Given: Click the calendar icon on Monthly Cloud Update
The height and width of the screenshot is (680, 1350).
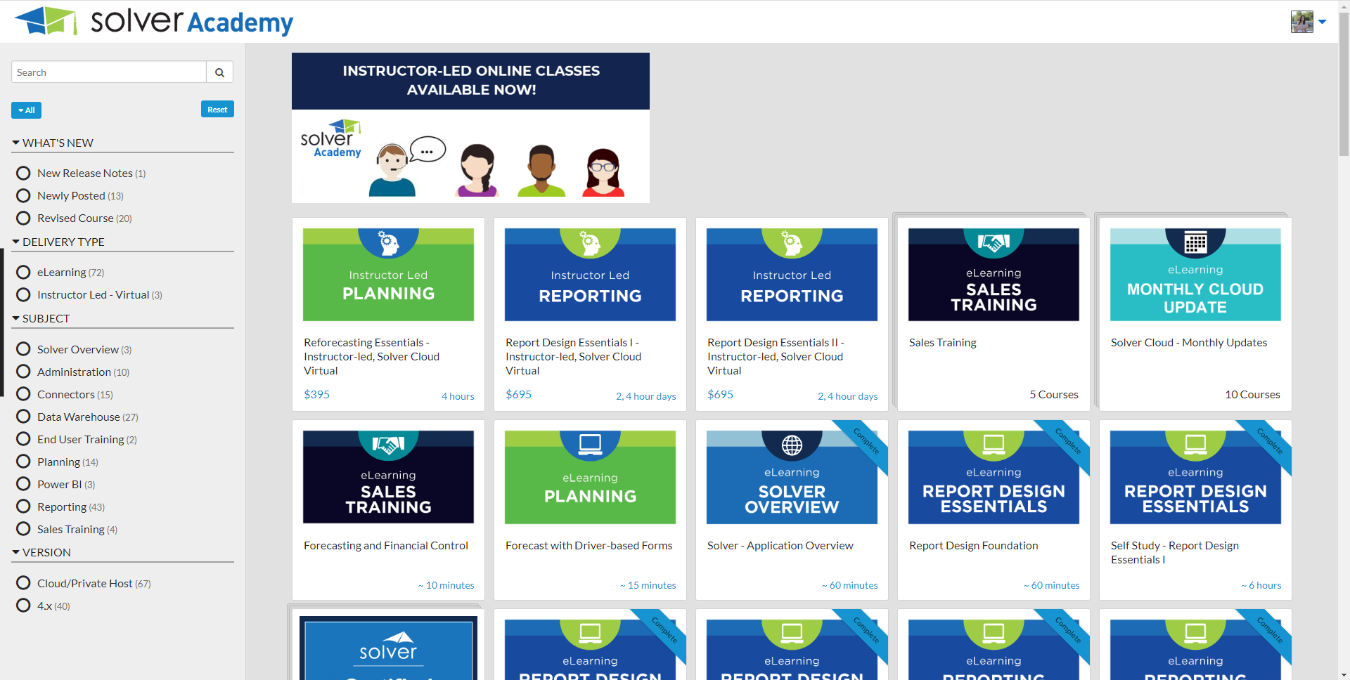Looking at the screenshot, I should pos(1195,242).
